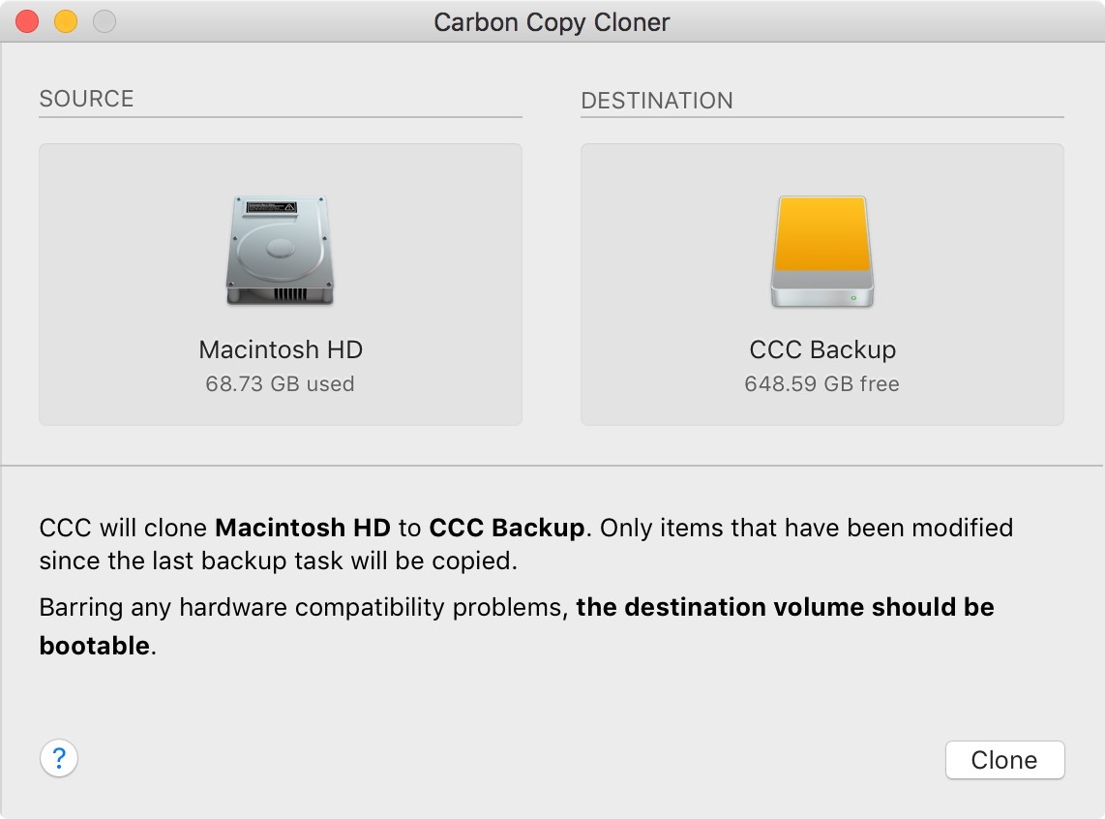Click the gray disabled zoom window button
Viewport: 1105px width, 819px height.
coord(104,21)
